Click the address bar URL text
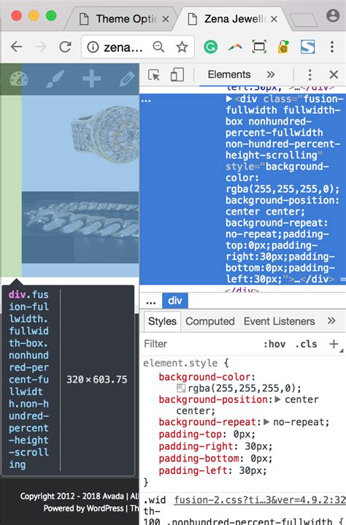 coord(123,47)
